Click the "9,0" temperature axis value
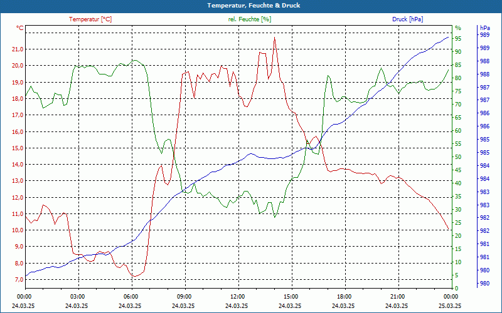This screenshot has height=313, width=502. 19,247
